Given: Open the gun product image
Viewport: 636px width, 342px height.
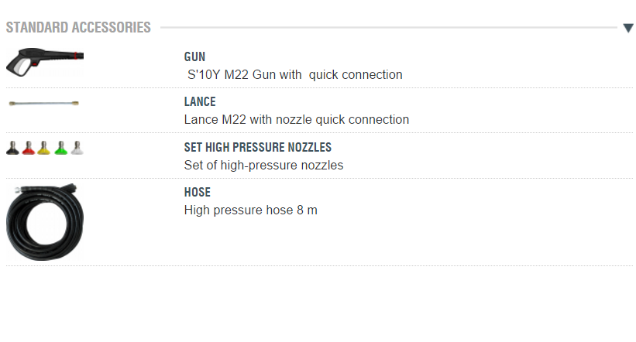Looking at the screenshot, I should (x=45, y=62).
